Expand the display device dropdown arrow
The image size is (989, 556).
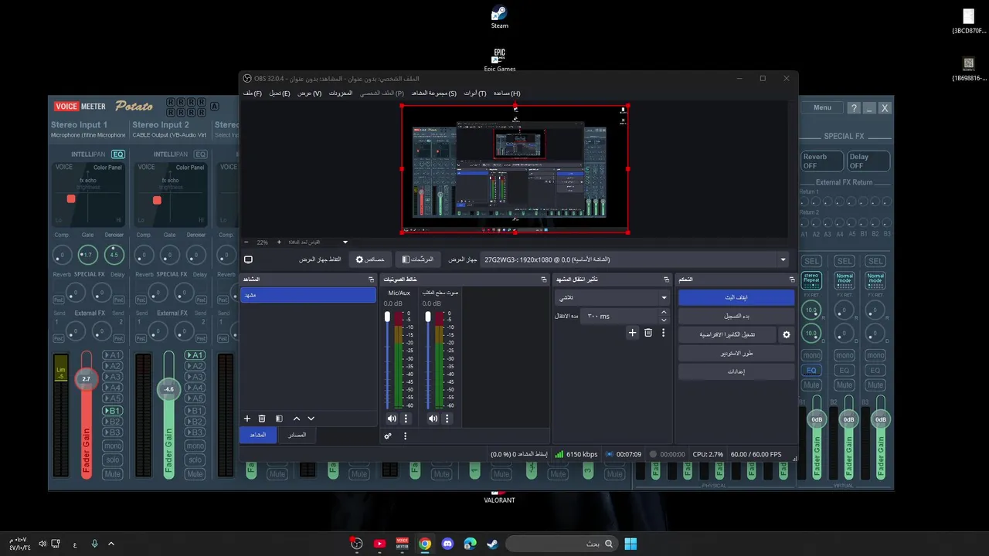pos(783,260)
